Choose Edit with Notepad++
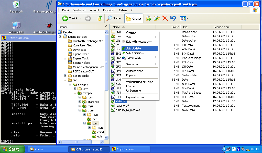The height and width of the screenshot is (153, 262). [140, 42]
